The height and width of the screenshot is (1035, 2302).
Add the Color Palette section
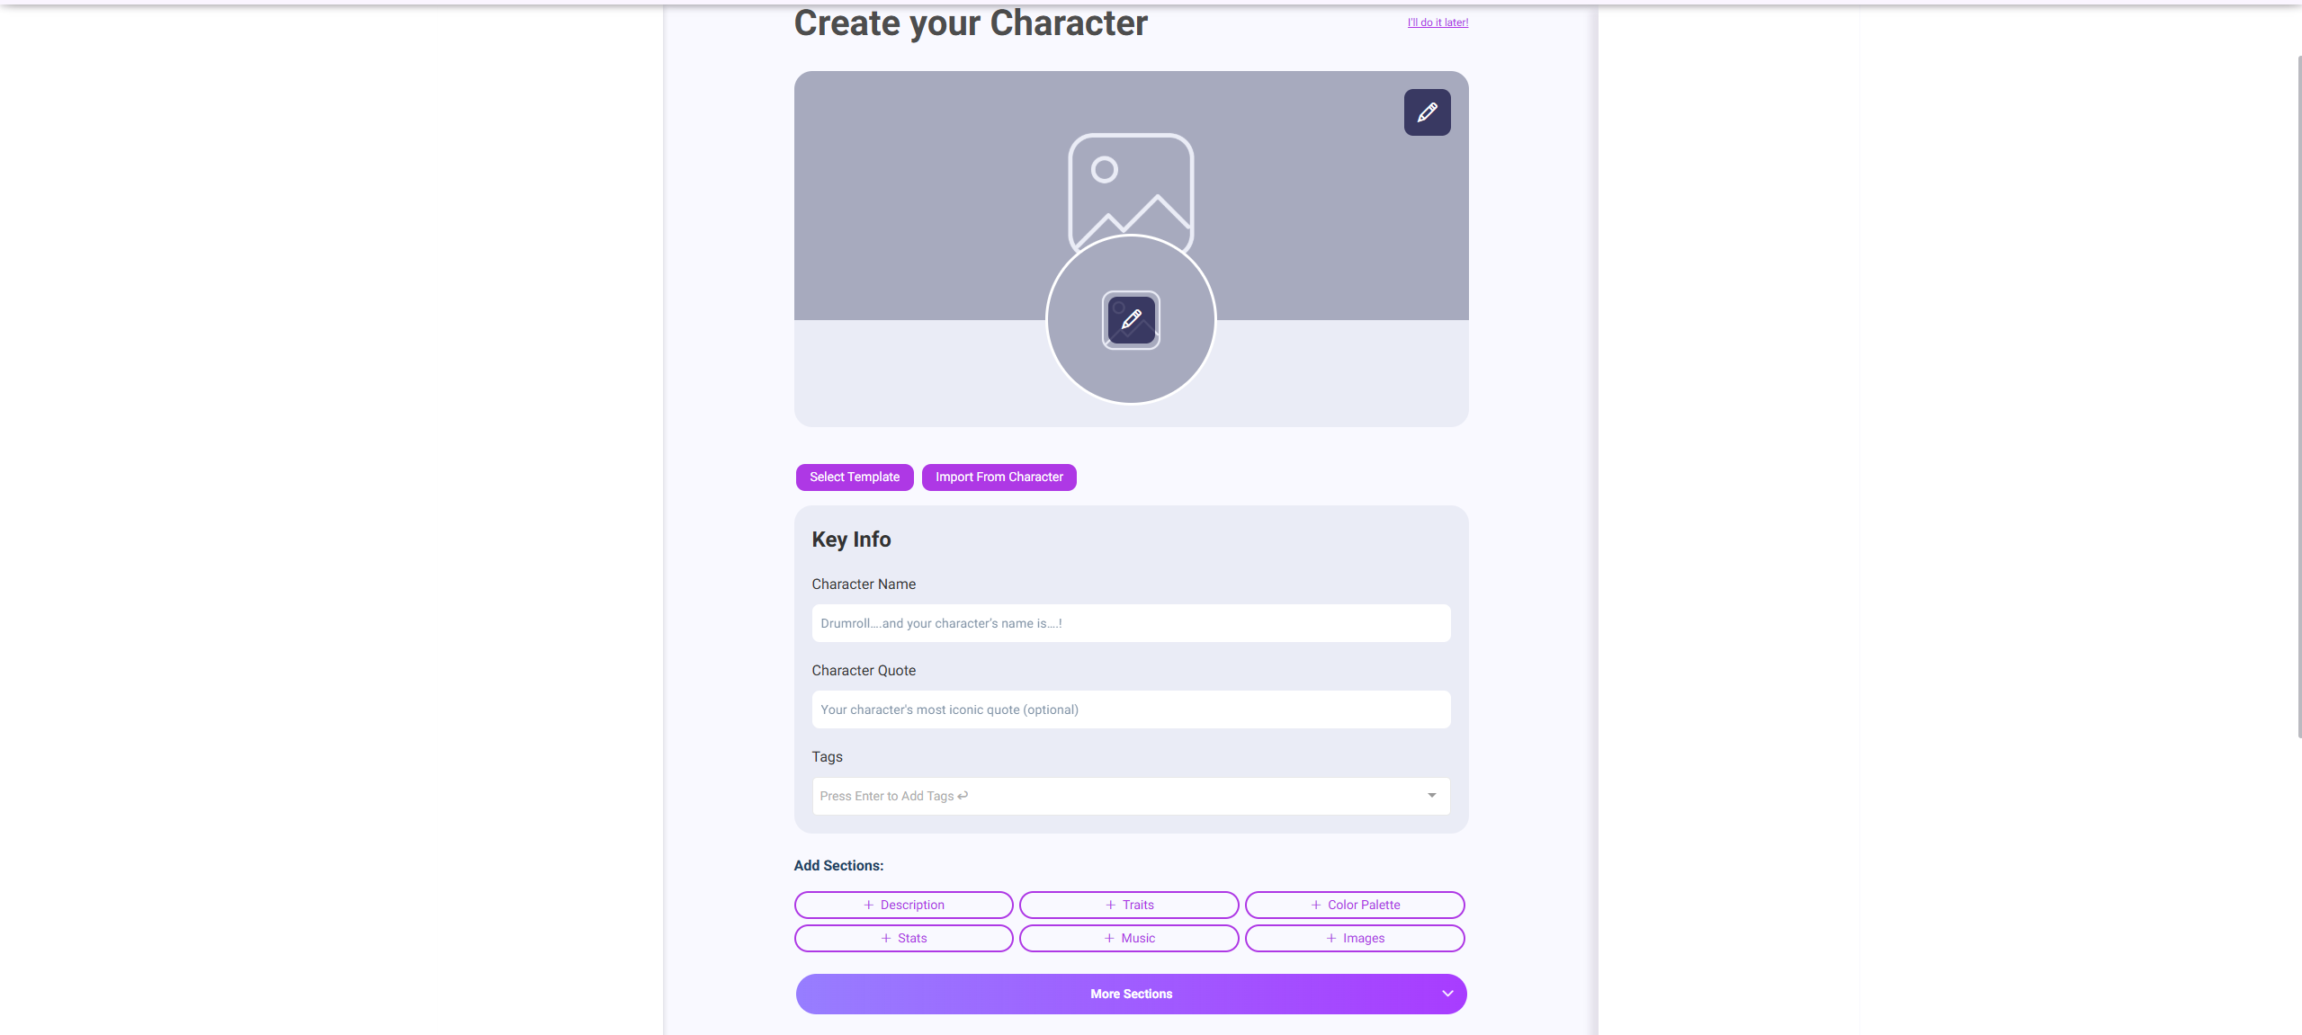click(1355, 905)
